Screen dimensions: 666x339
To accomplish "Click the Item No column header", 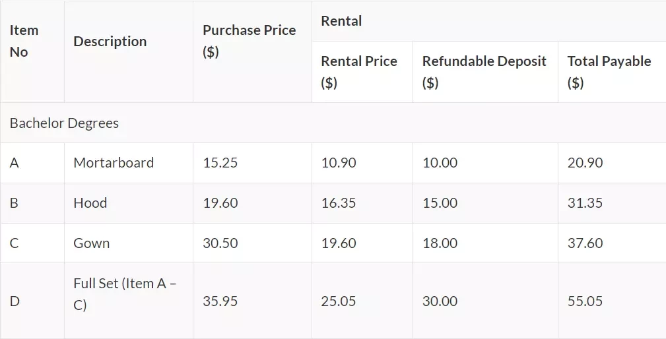I will (32, 51).
